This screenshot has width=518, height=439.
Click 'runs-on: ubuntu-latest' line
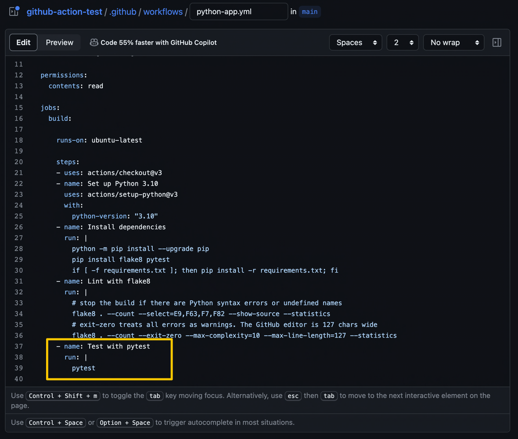pos(99,140)
